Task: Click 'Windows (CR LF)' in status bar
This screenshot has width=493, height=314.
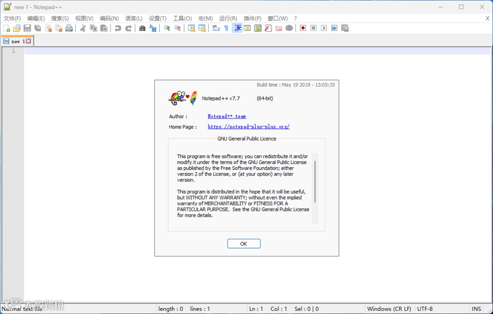Action: pos(389,309)
